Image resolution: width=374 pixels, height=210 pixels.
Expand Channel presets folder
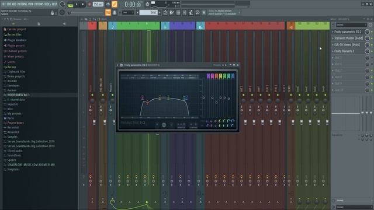tap(17, 51)
